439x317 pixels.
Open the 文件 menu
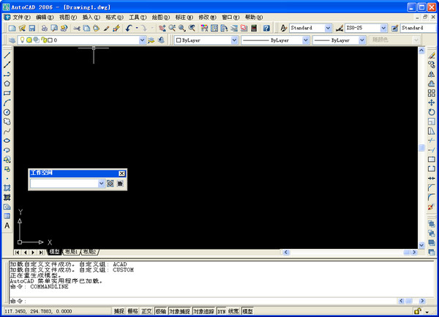[21, 18]
